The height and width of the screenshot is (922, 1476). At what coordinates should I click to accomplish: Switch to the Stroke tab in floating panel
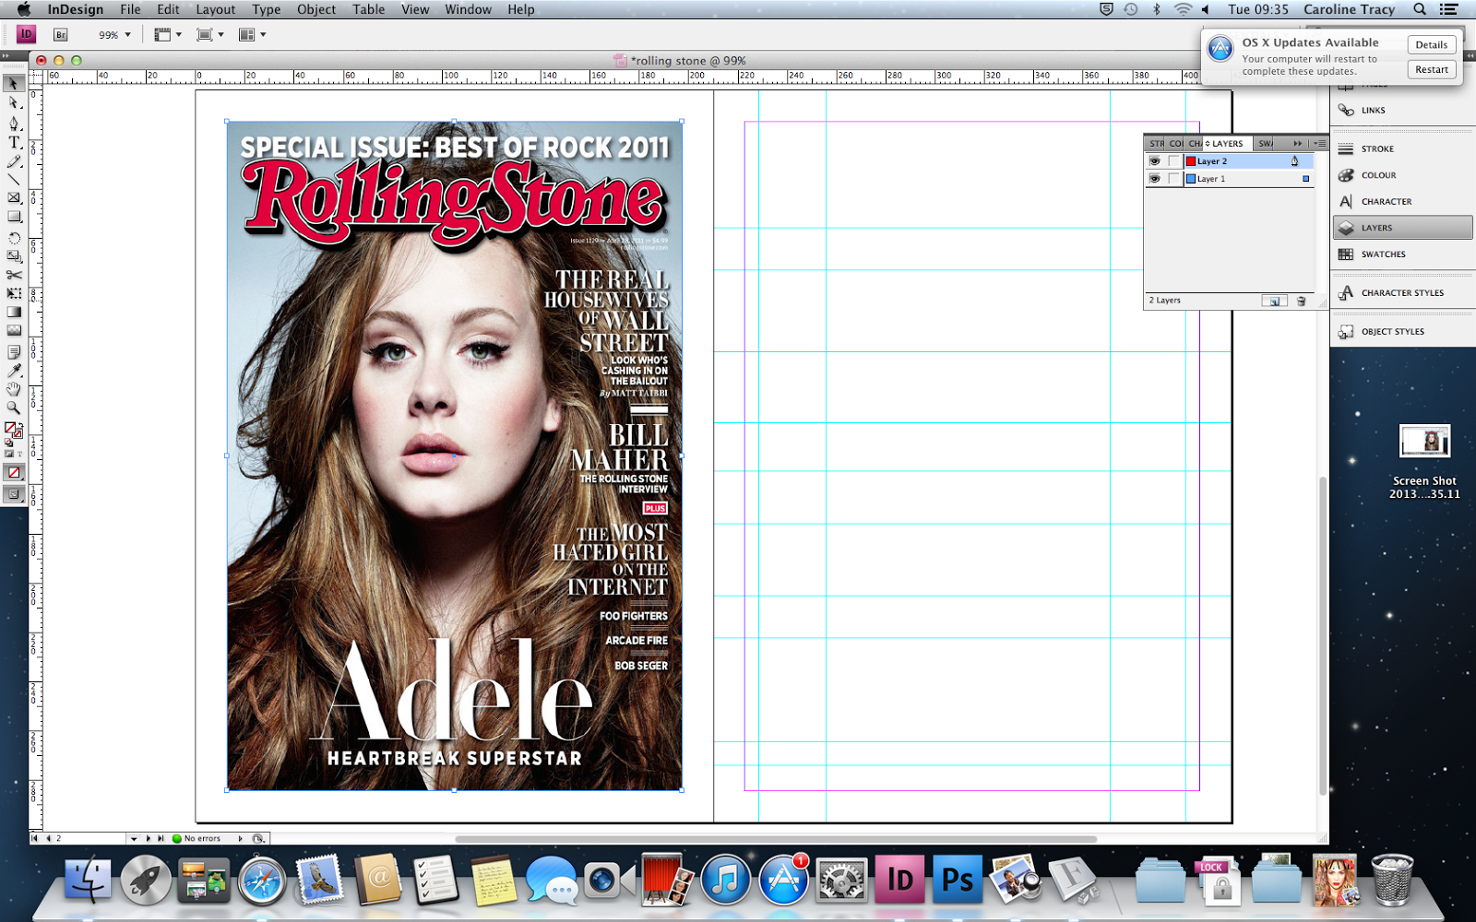click(x=1156, y=144)
